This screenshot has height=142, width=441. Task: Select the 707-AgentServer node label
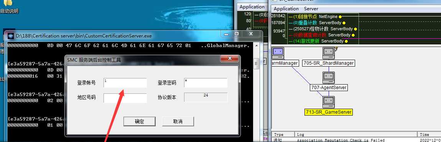point(329,88)
